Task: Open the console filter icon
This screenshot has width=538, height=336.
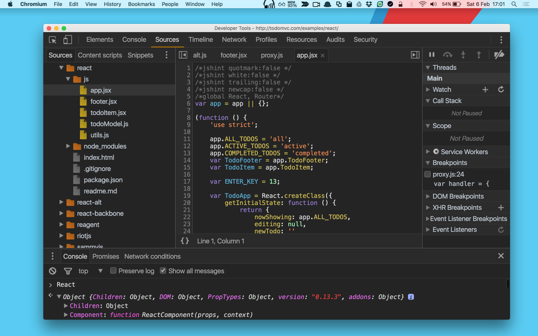Action: pyautogui.click(x=68, y=271)
